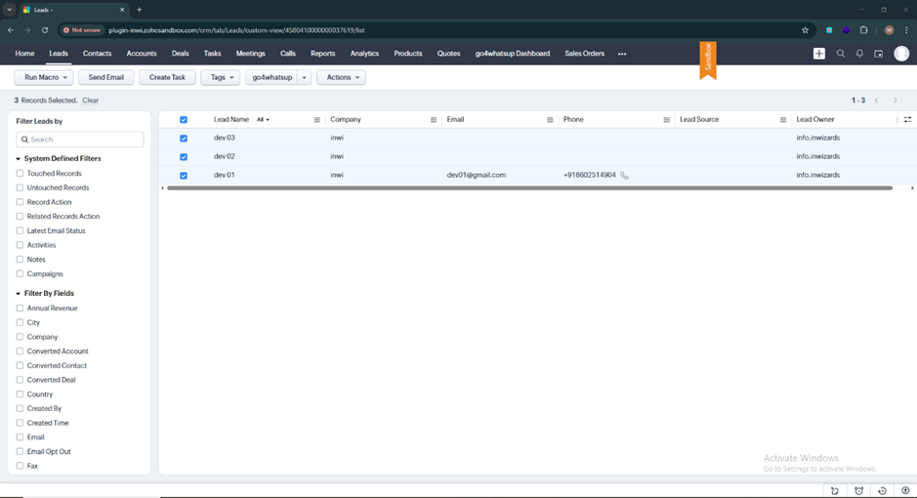Collapse the System Defined Filters section
Viewport: 917px width, 498px height.
click(19, 158)
